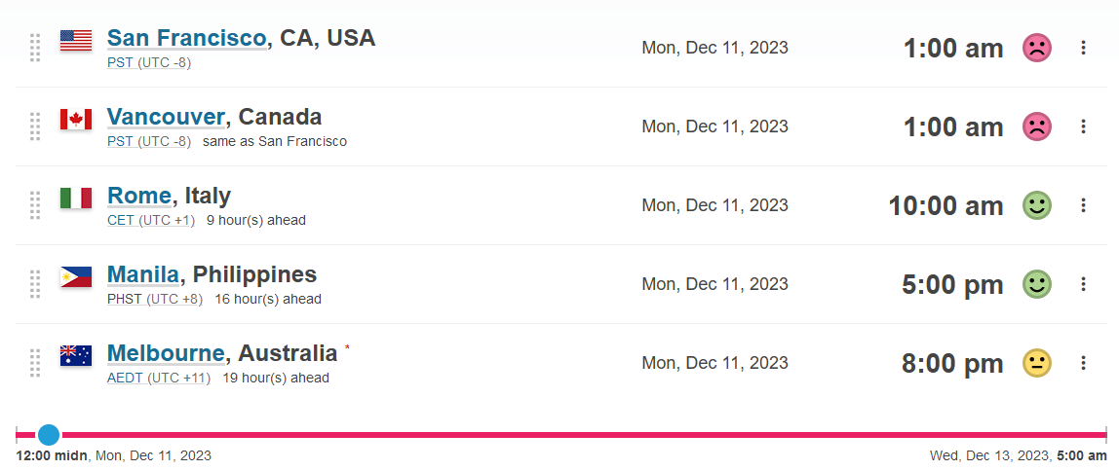Open the three-dot menu for San Francisco

(x=1083, y=48)
